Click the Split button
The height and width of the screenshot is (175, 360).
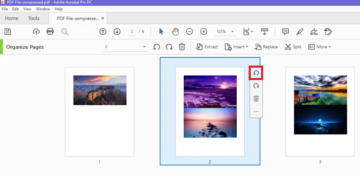pos(293,47)
